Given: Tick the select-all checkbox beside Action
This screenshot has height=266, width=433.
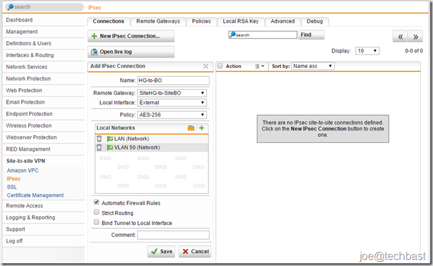Looking at the screenshot, I should [220, 66].
